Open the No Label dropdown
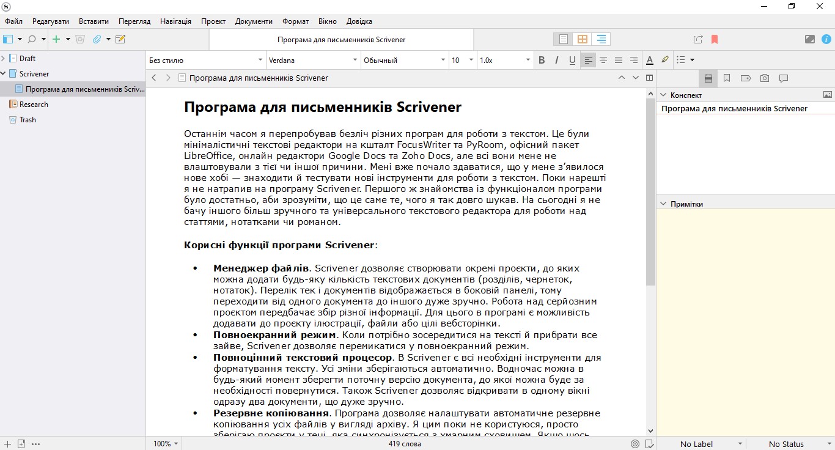Viewport: 835px width, 450px height. 701,444
